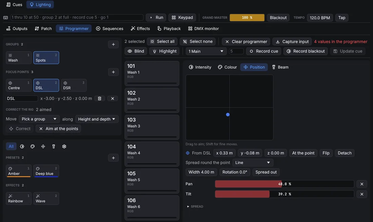Choose the Centre focus point
This screenshot has width=373, height=222.
tap(19, 85)
